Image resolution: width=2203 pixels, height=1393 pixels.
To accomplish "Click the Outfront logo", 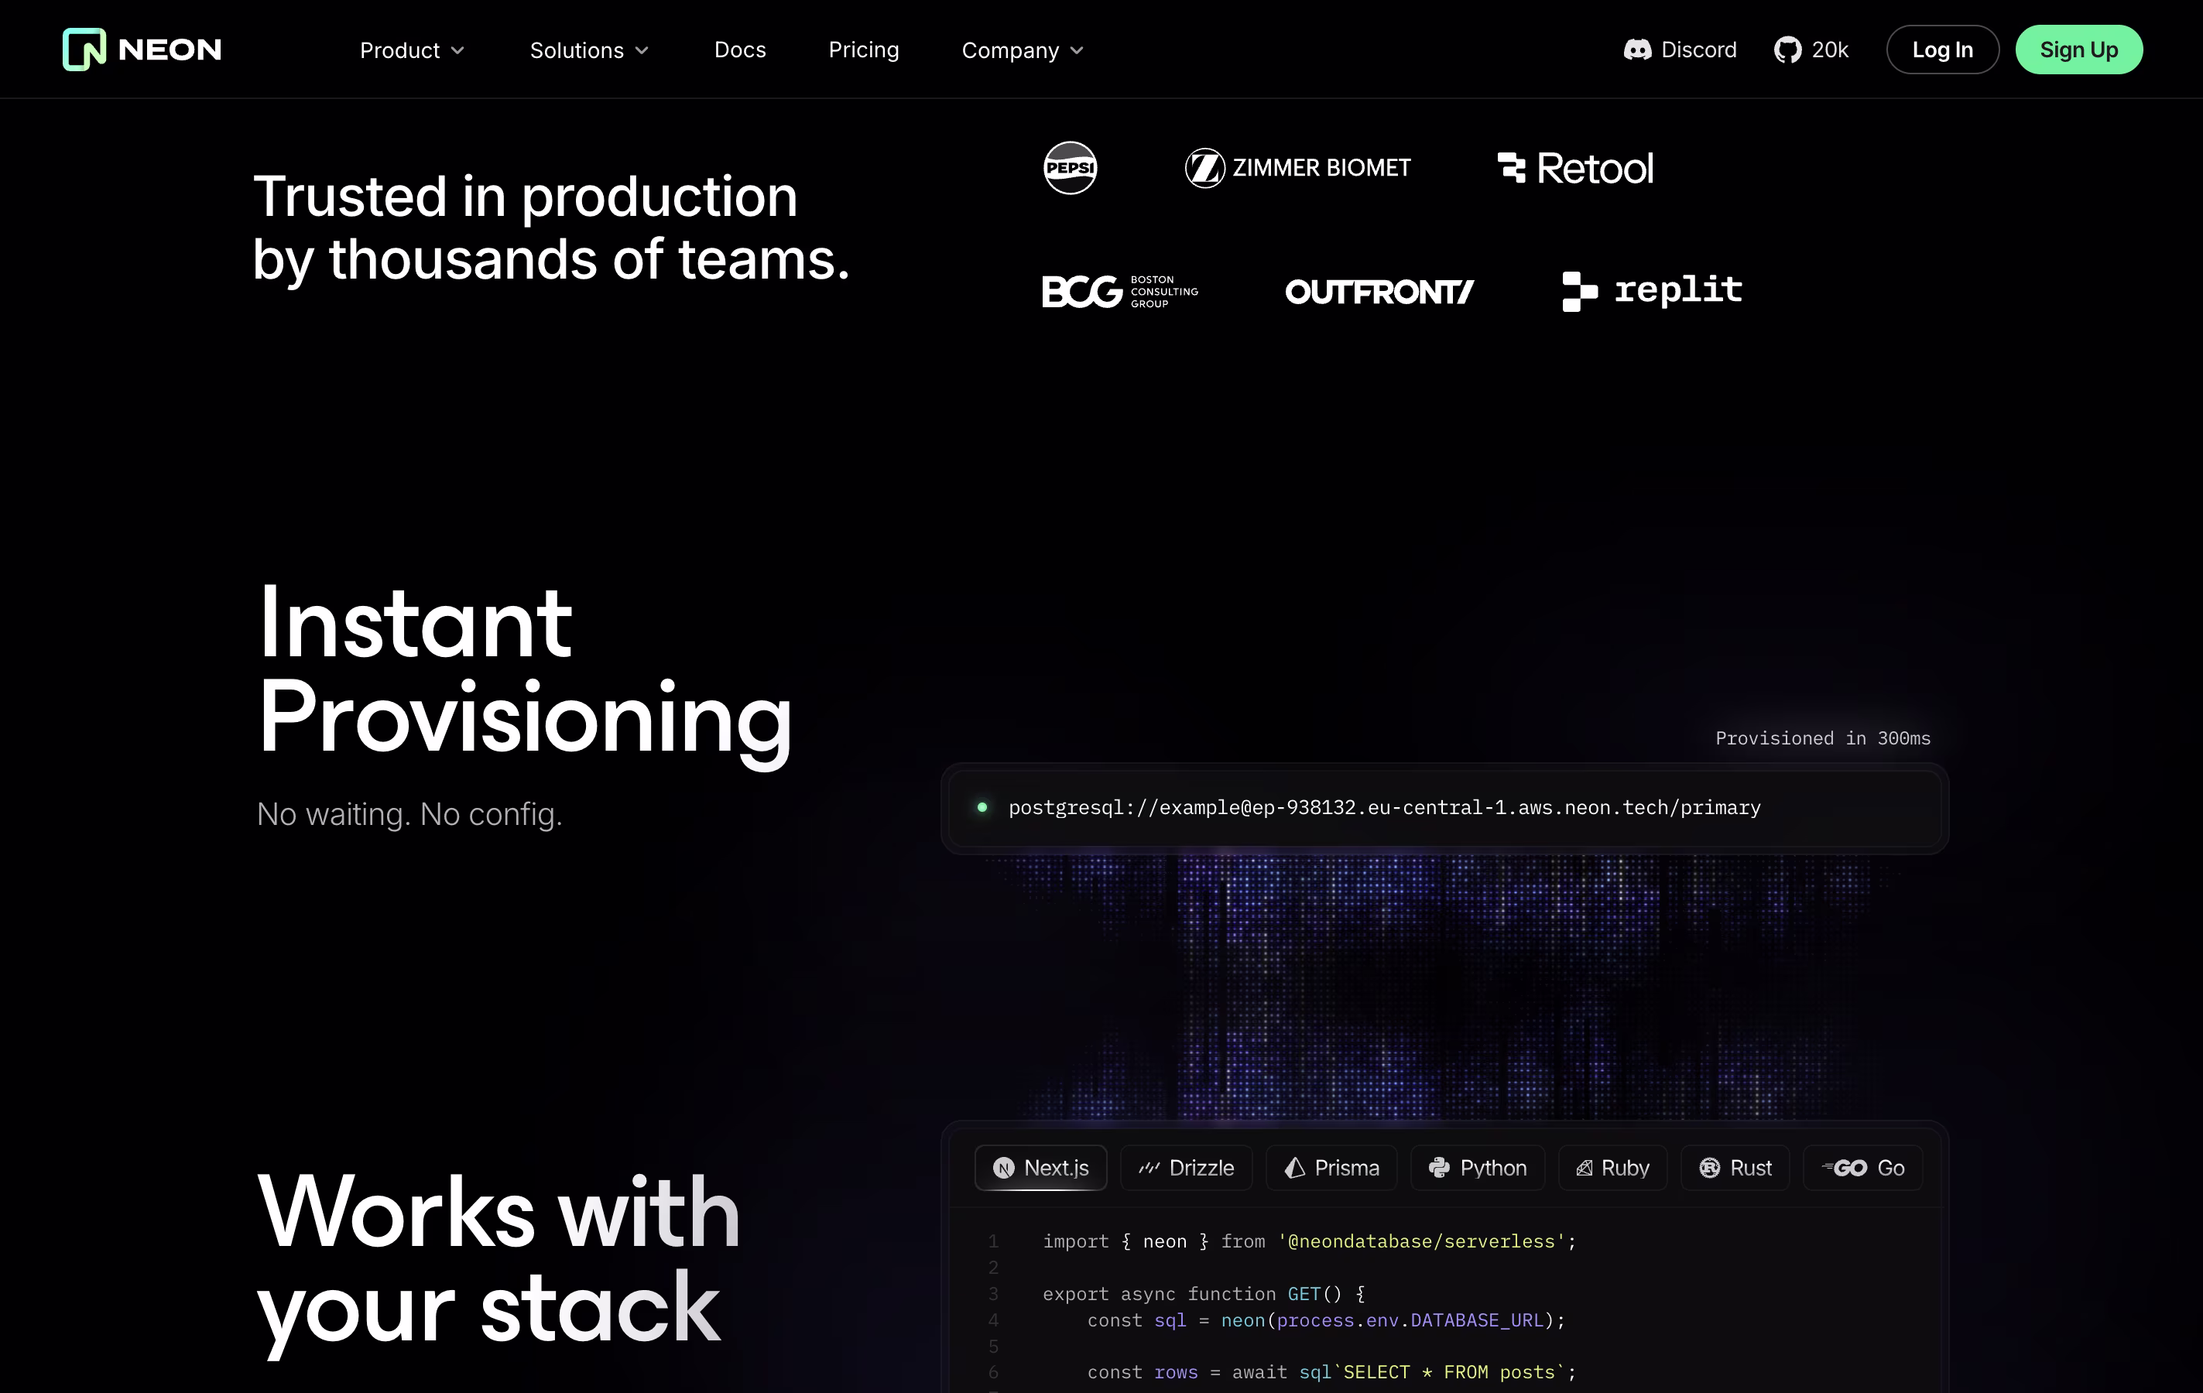I will [x=1379, y=291].
